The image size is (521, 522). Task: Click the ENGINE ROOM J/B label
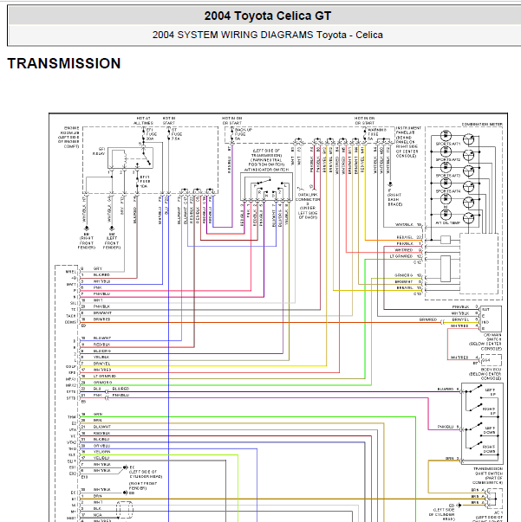click(69, 137)
